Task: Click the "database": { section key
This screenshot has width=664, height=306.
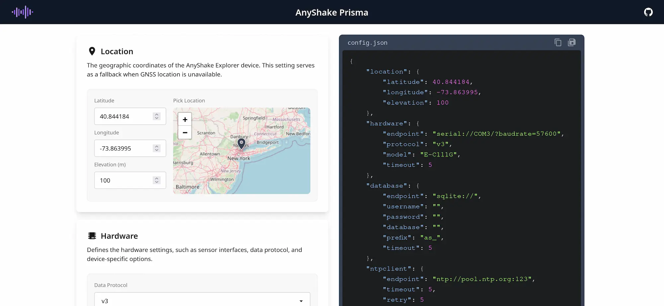Action: pos(393,186)
